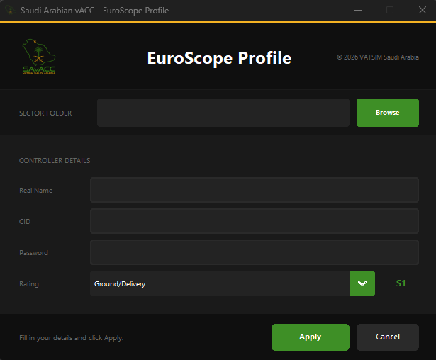Screen dimensions: 436x360
Task: Click the 'Fill in your details' hint text
Action: pyautogui.click(x=71, y=338)
